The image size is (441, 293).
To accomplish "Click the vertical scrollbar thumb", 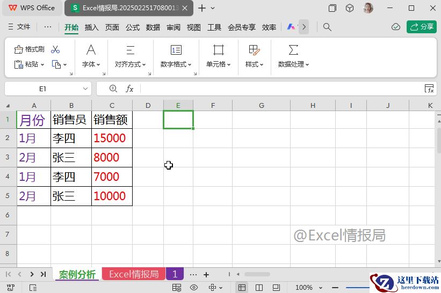I will pos(439,140).
